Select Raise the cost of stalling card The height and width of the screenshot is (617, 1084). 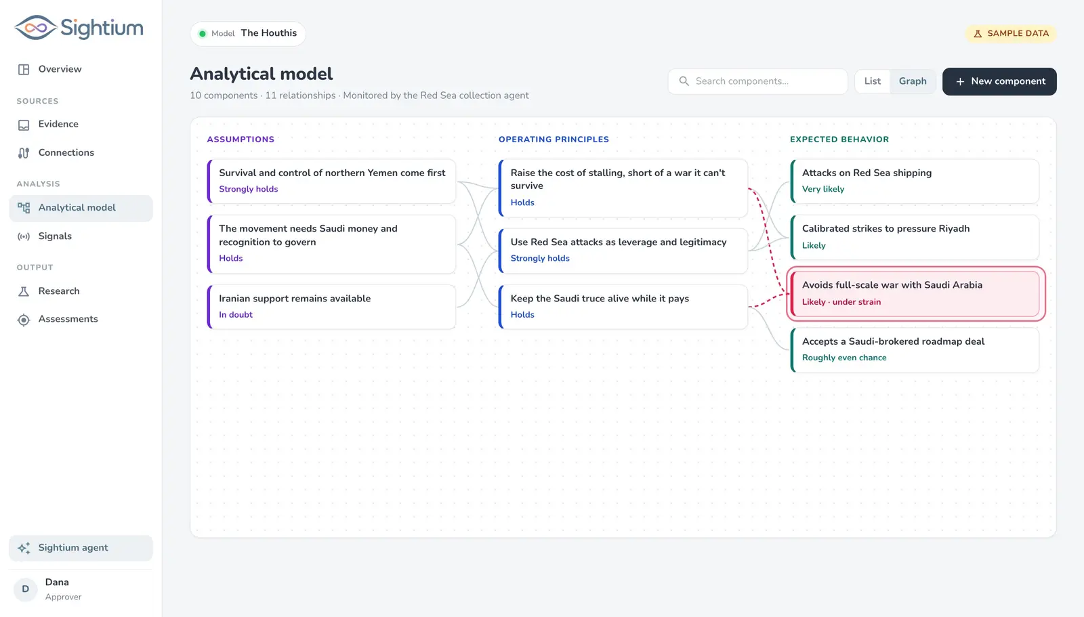623,188
